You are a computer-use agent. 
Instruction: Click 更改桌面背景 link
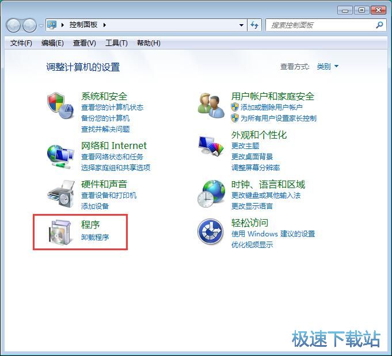click(x=252, y=156)
